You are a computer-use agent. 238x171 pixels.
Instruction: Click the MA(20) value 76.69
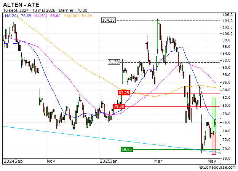tap(26, 16)
